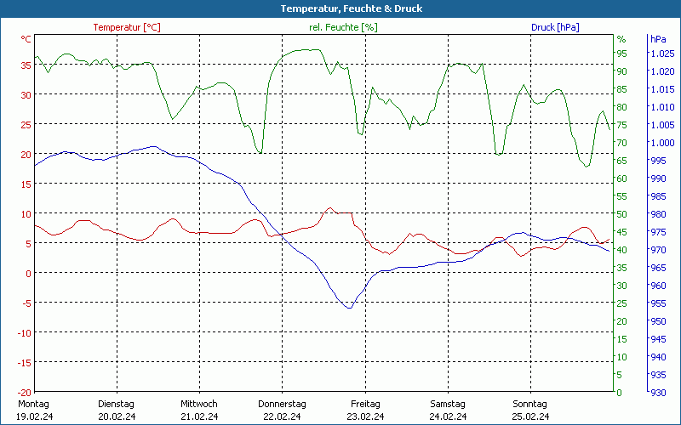The width and height of the screenshot is (681, 425).
Task: Click the "Mittwoch" day label
Action: click(199, 404)
